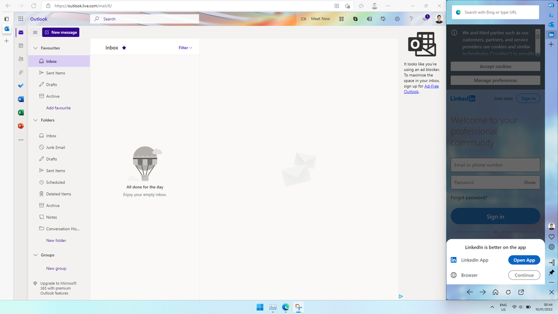
Task: Collapse the Folders section
Action: [35, 120]
